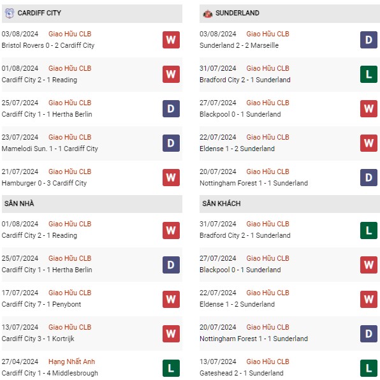Image resolution: width=380 pixels, height=380 pixels.
Task: Open the SUNDERLAND team header
Action: click(x=289, y=13)
